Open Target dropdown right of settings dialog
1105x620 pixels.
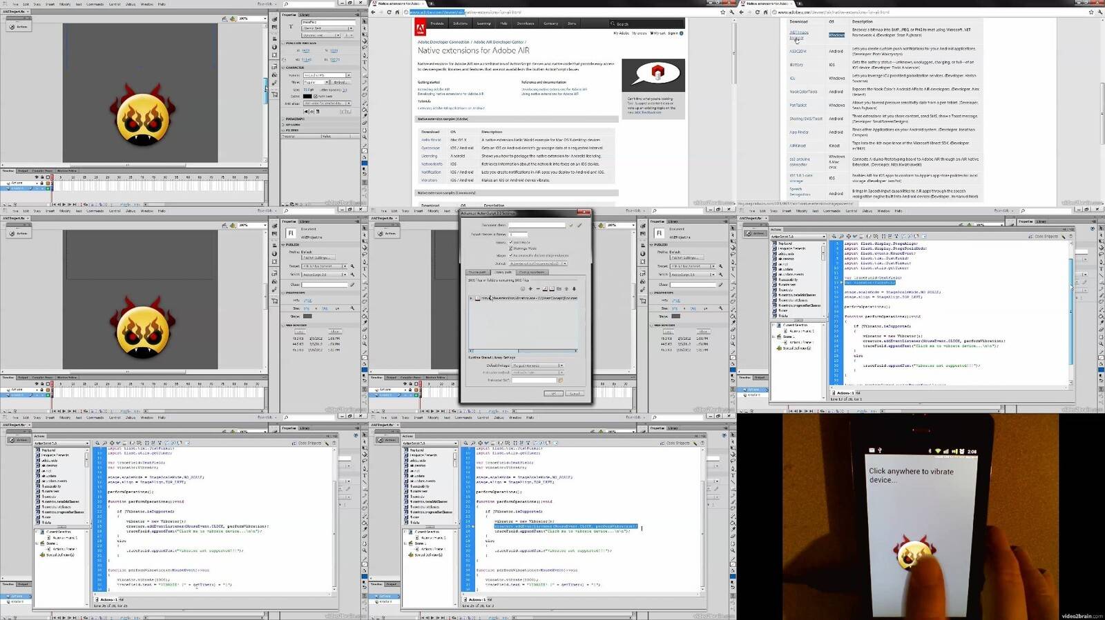pyautogui.click(x=692, y=266)
